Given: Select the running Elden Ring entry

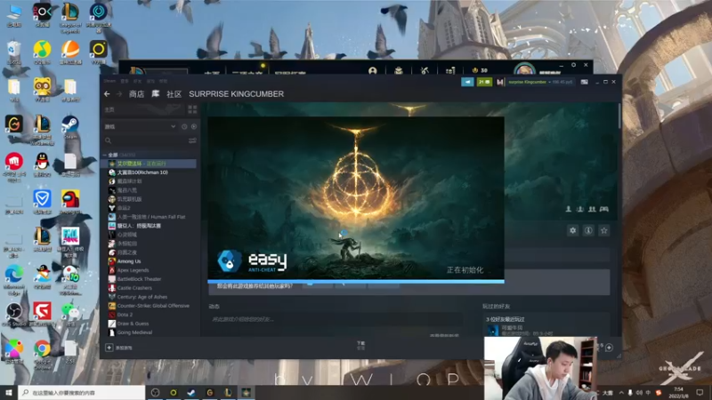Looking at the screenshot, I should [x=150, y=164].
